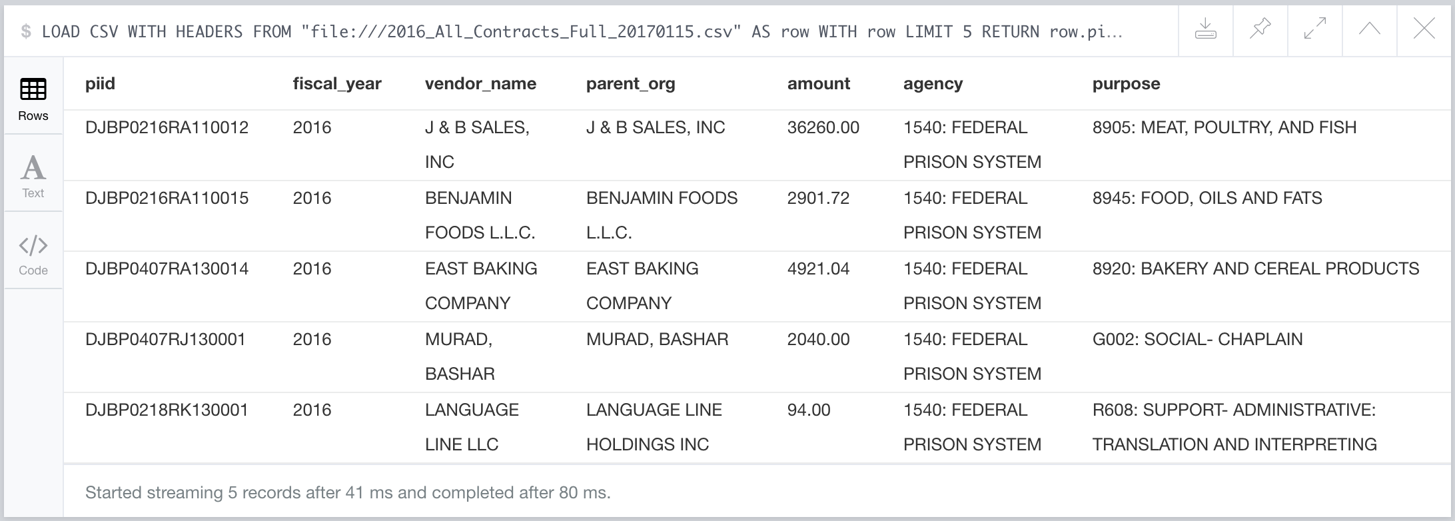
Task: Select the fiscal_year column header
Action: 337,84
